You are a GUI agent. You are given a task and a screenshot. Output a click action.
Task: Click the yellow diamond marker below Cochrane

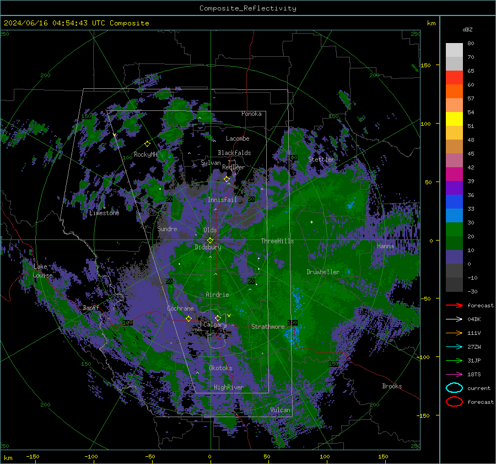tap(188, 318)
